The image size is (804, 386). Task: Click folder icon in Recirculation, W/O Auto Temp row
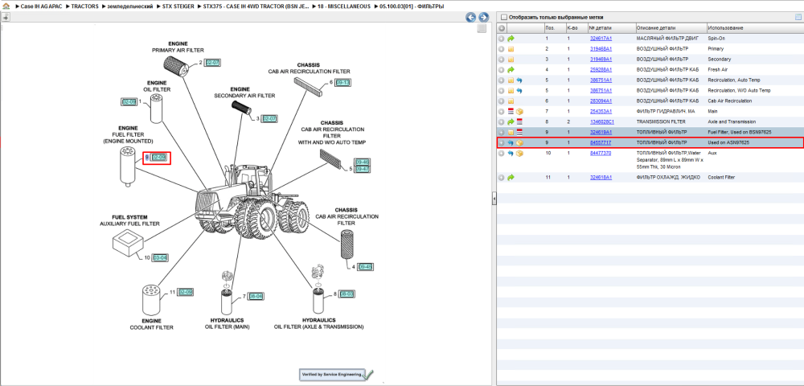[x=511, y=91]
